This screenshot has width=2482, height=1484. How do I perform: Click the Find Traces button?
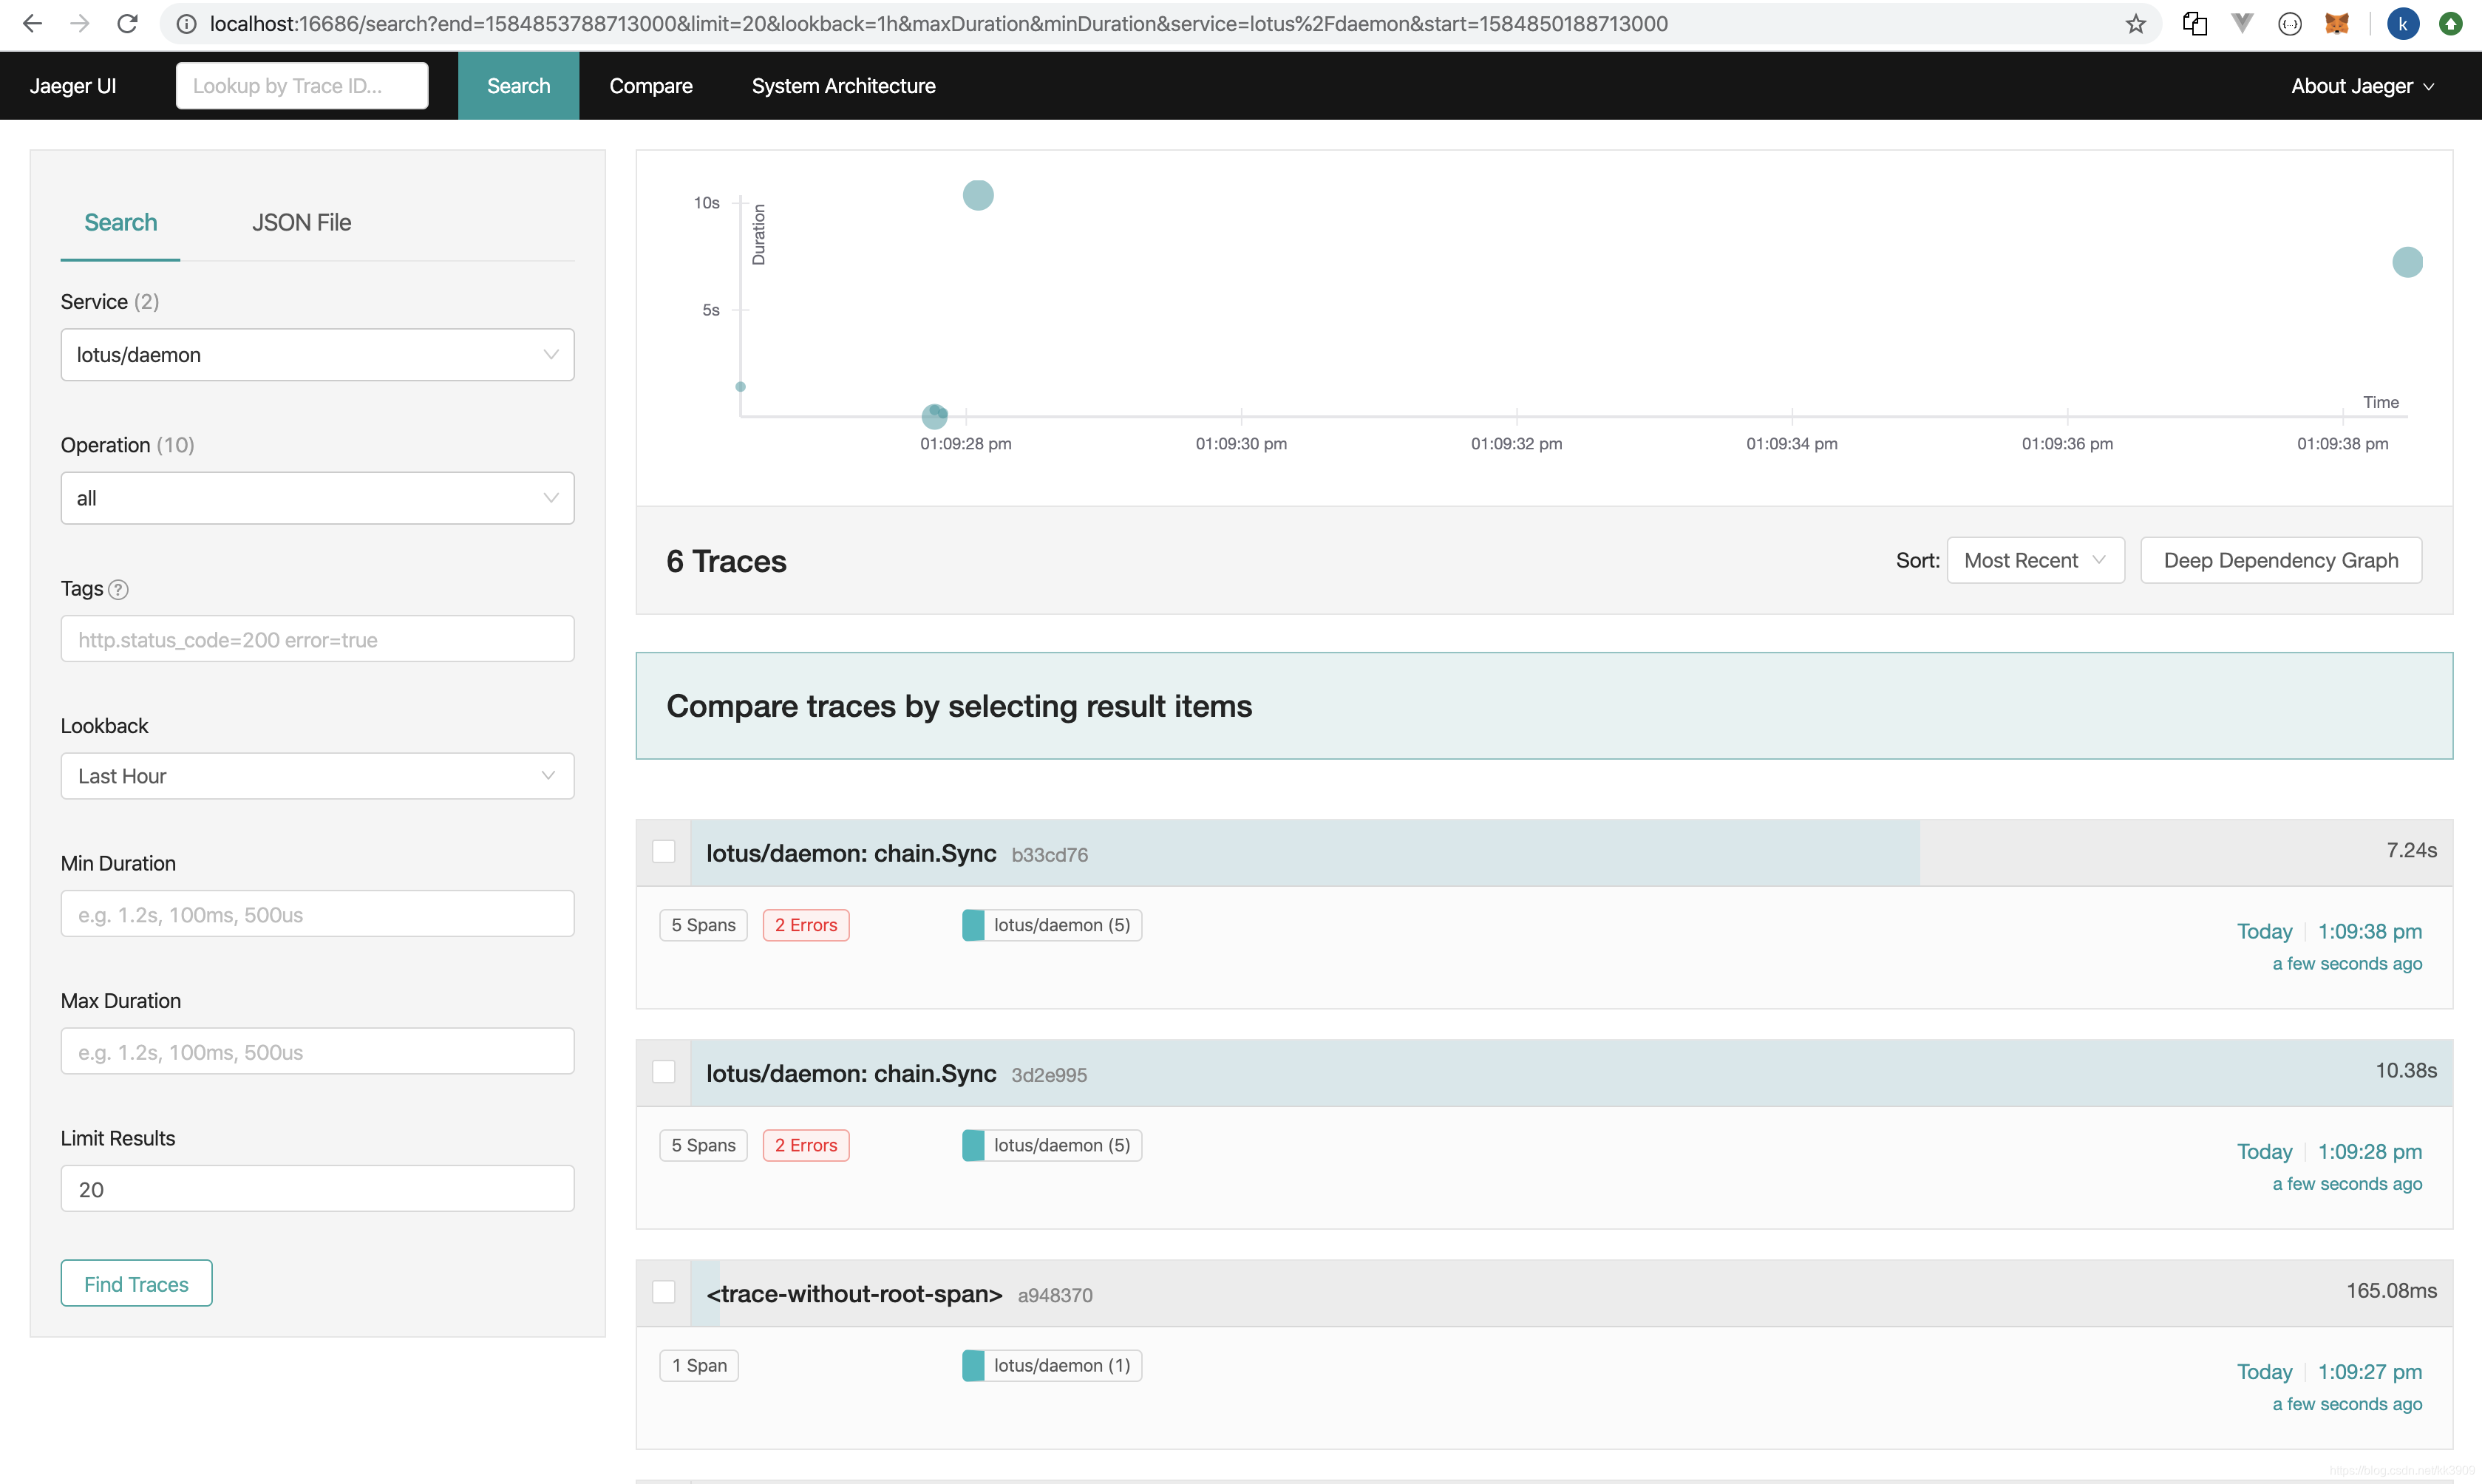point(136,1283)
